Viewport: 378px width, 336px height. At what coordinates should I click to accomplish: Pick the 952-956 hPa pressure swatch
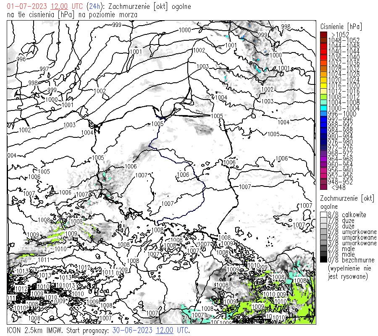(x=323, y=176)
